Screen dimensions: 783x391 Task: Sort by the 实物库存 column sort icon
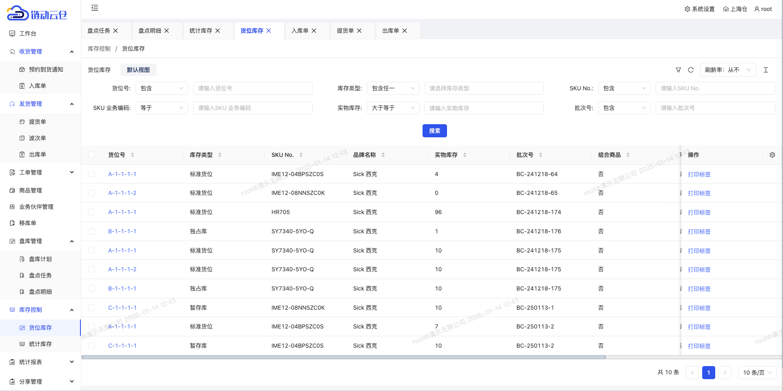coord(465,155)
